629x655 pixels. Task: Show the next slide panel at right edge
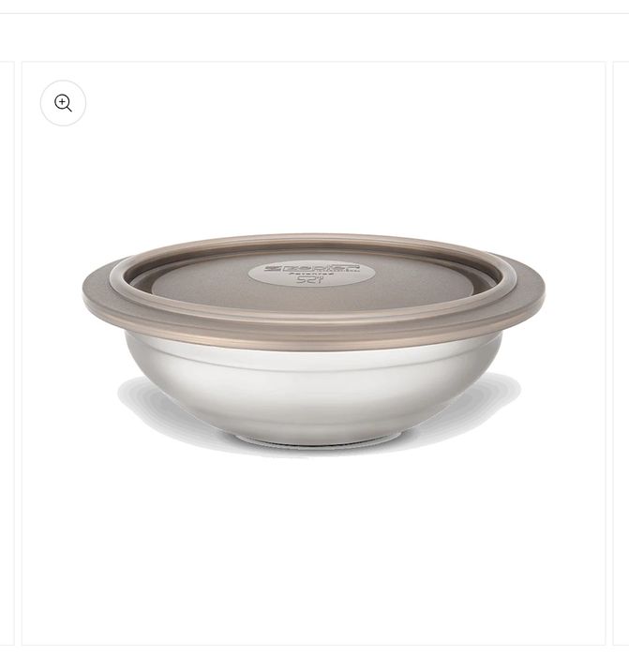(621, 353)
